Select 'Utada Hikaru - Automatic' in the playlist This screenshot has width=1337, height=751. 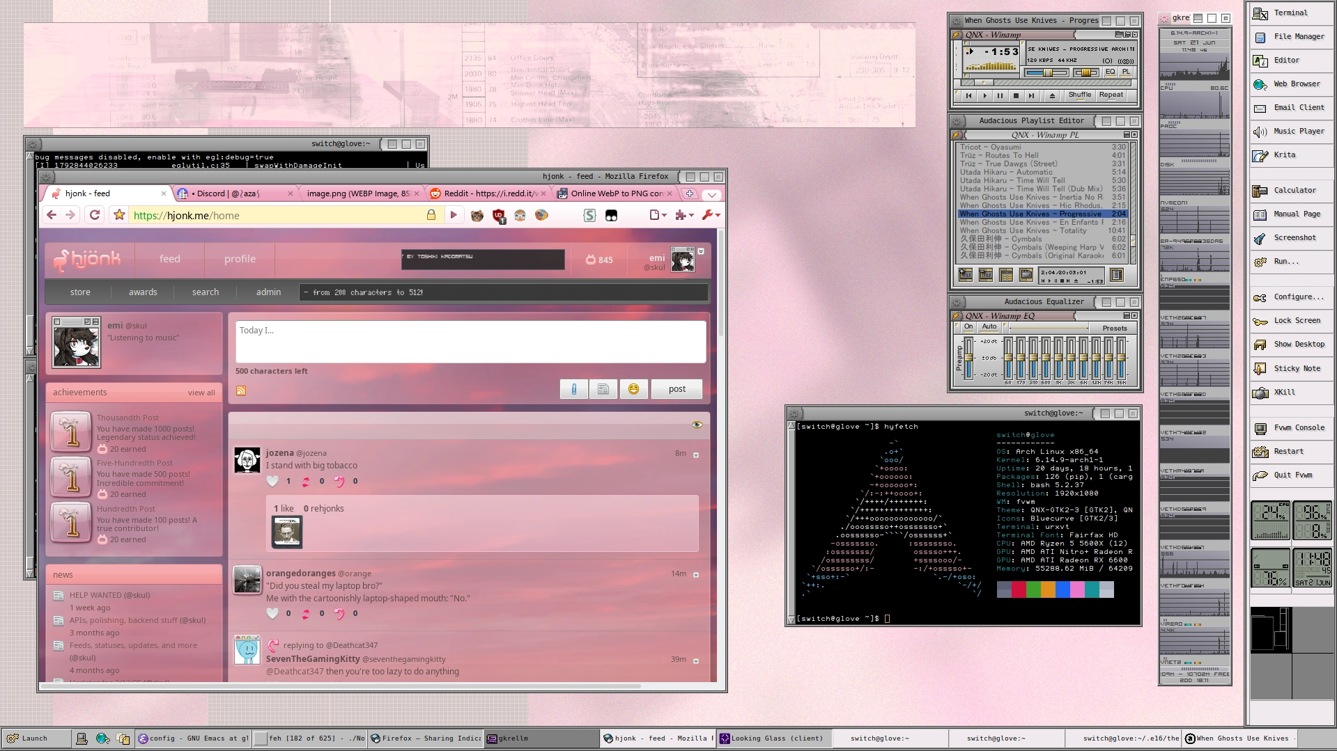point(1043,172)
